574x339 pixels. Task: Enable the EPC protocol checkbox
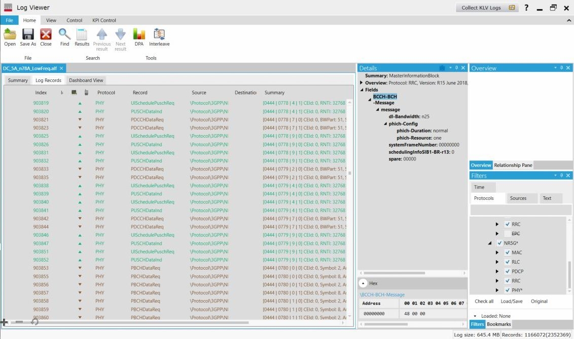point(507,234)
